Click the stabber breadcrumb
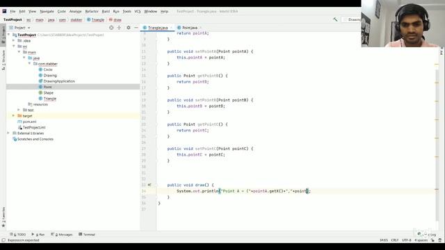 click(76, 20)
